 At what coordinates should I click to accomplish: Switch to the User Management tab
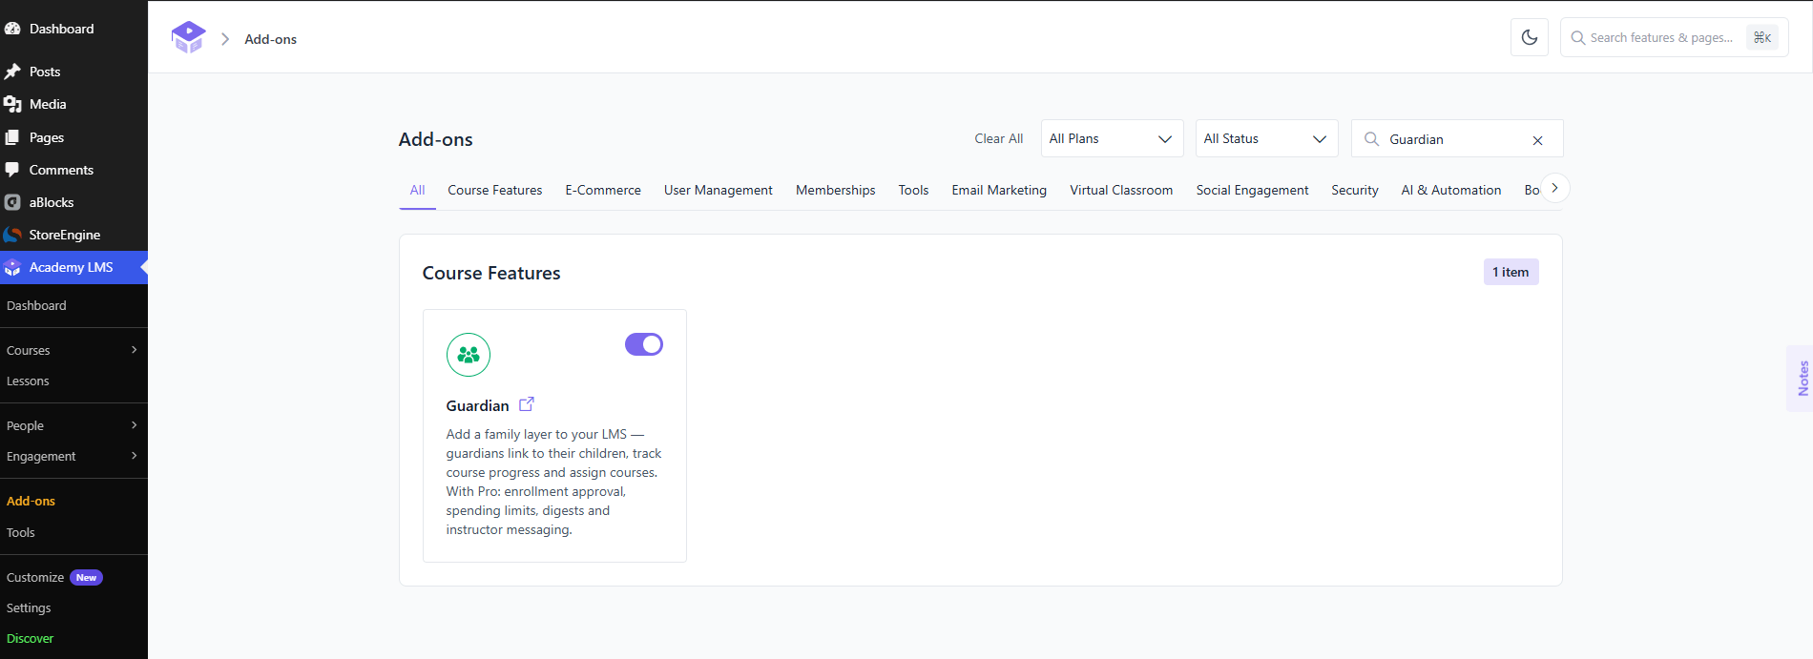pyautogui.click(x=719, y=190)
